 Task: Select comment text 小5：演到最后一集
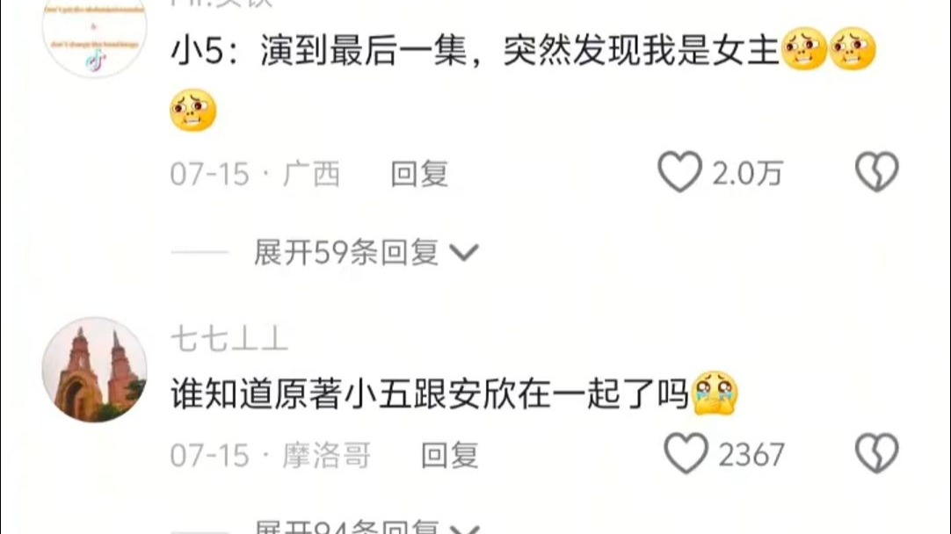pyautogui.click(x=319, y=50)
